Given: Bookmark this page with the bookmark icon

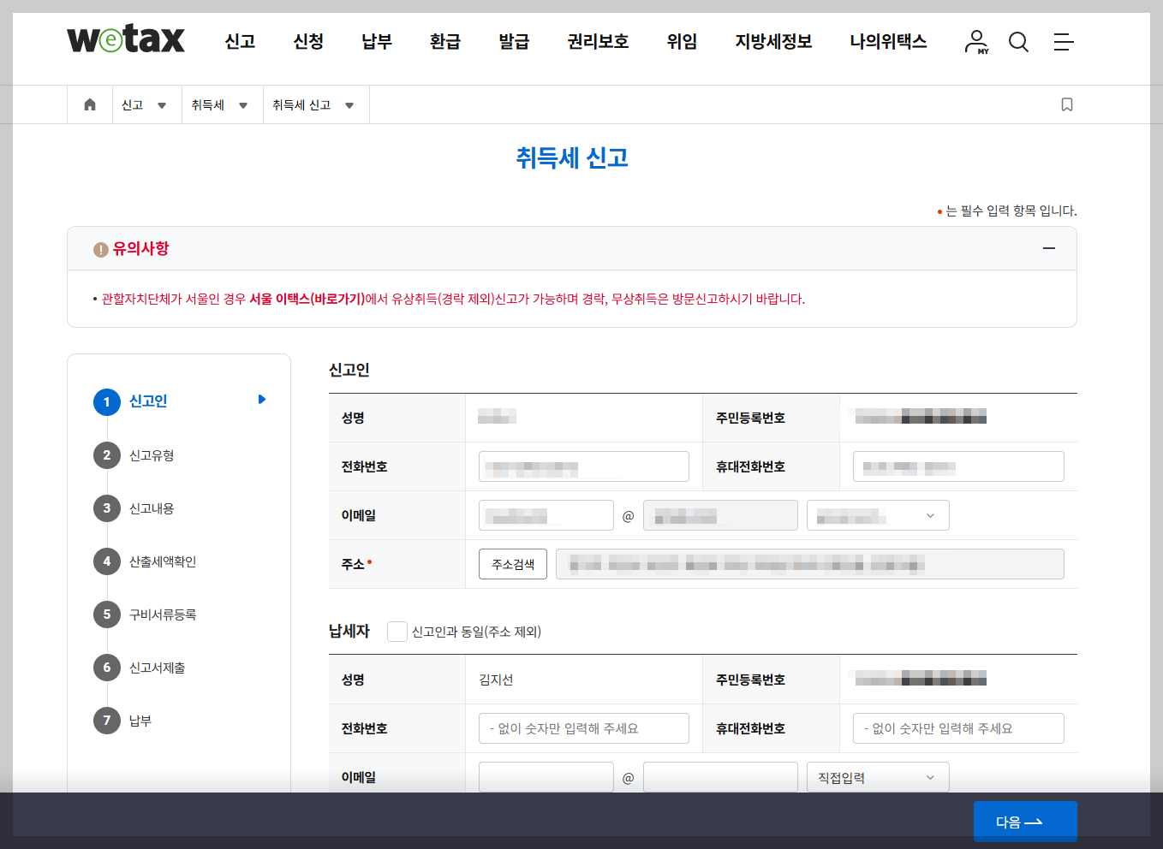Looking at the screenshot, I should pos(1067,104).
